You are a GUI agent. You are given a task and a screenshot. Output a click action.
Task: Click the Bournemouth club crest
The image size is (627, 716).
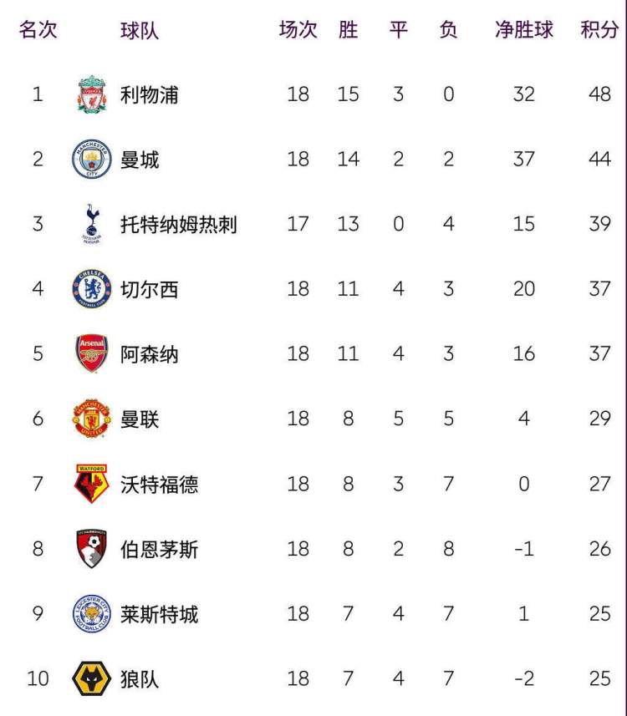(x=92, y=548)
